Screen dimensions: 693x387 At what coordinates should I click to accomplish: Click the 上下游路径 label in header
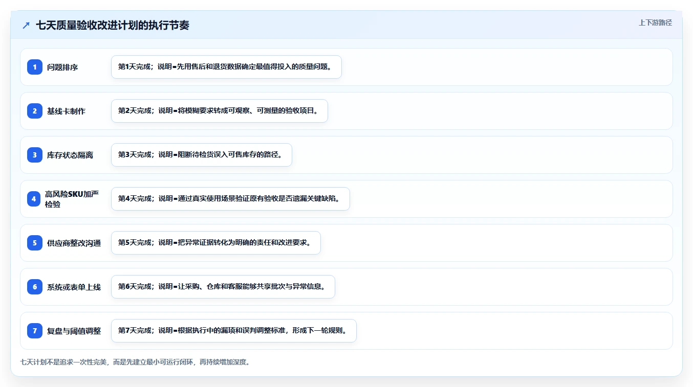pyautogui.click(x=655, y=22)
